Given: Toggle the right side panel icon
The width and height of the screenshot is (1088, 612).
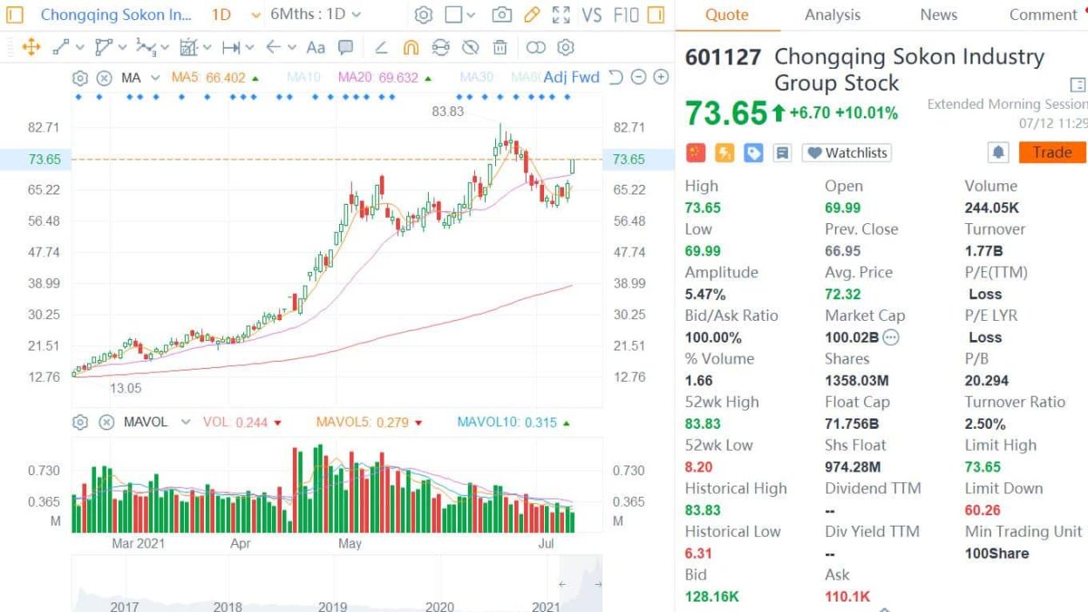Looking at the screenshot, I should pos(656,15).
